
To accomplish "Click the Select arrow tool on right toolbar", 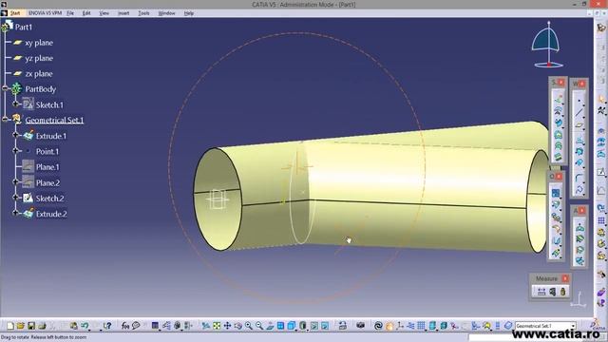I will coord(601,100).
